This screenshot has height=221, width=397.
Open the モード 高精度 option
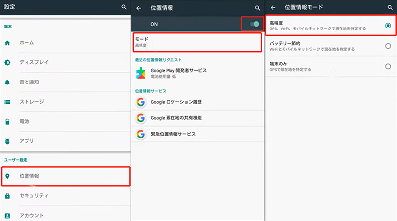tap(198, 42)
